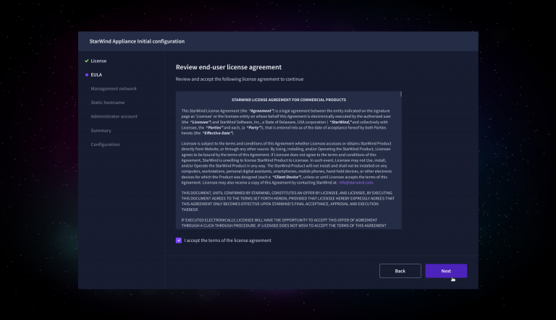This screenshot has width=556, height=320.
Task: Select the EULA step in sidebar
Action: click(x=96, y=74)
